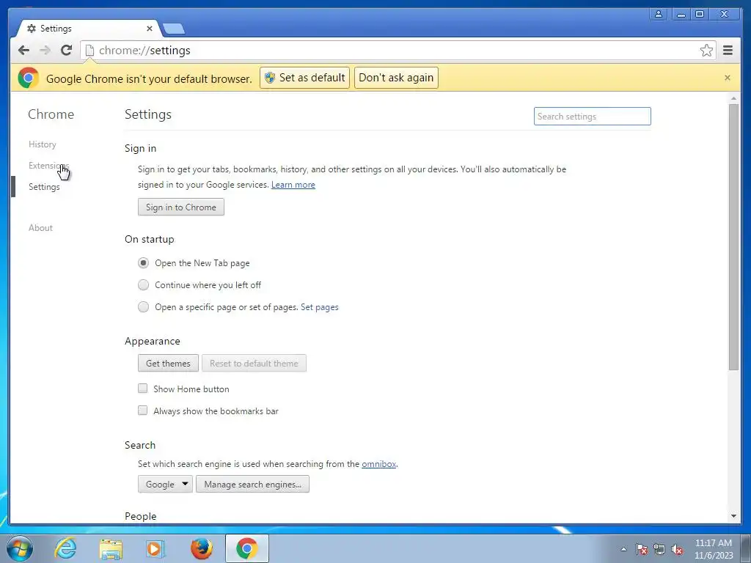The height and width of the screenshot is (563, 751).
Task: Open Extensions in the Chrome sidebar
Action: (x=49, y=165)
